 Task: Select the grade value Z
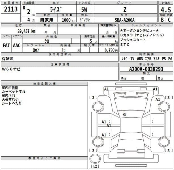click(x=125, y=10)
